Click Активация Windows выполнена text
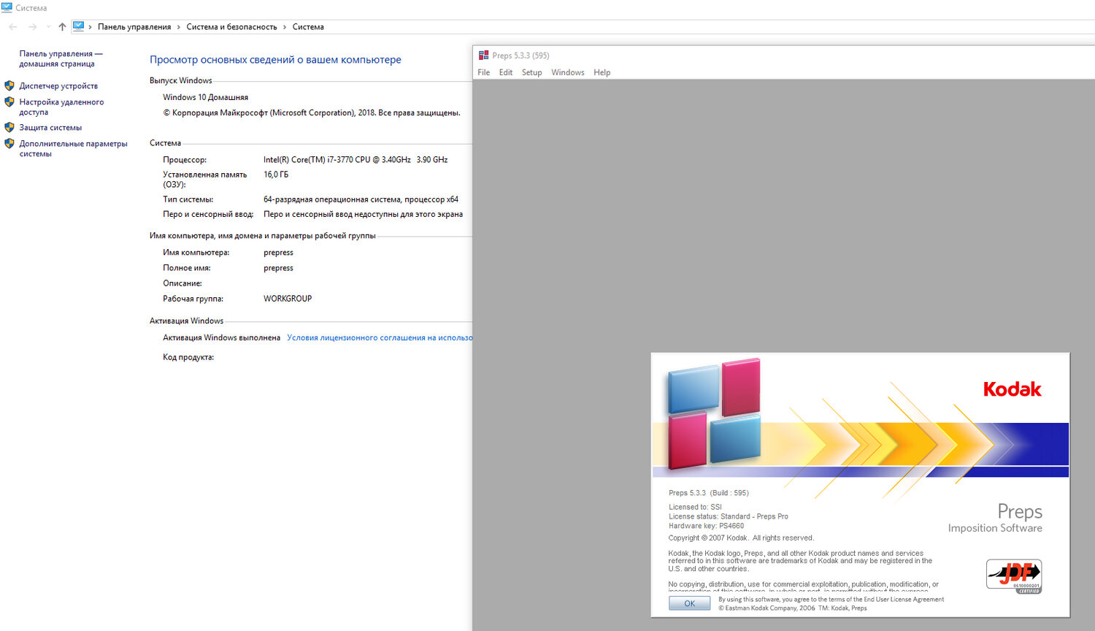This screenshot has width=1095, height=631. pos(221,337)
